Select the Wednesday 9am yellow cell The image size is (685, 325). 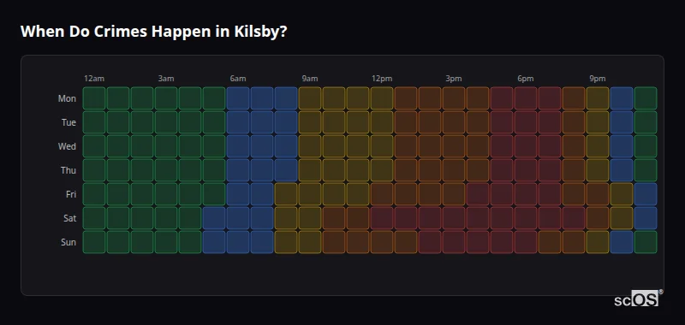[310, 146]
